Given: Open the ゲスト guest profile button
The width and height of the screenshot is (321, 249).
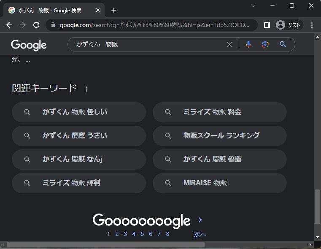Looking at the screenshot, I should [x=289, y=25].
